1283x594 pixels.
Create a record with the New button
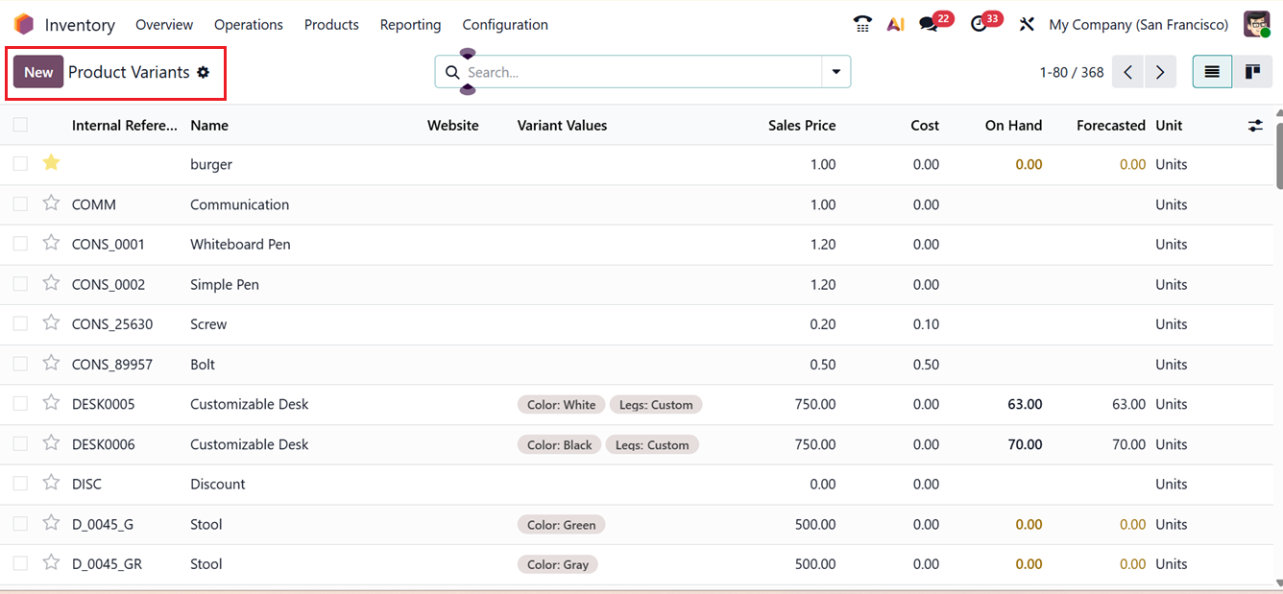pos(38,71)
